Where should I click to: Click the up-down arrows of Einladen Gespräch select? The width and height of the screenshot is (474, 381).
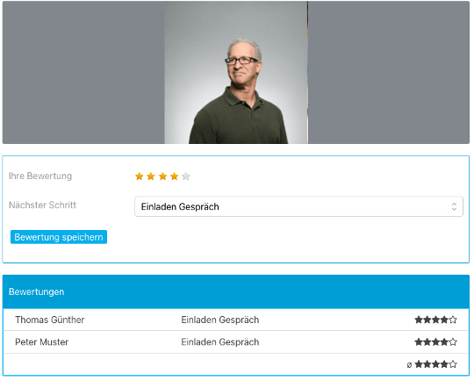(454, 207)
